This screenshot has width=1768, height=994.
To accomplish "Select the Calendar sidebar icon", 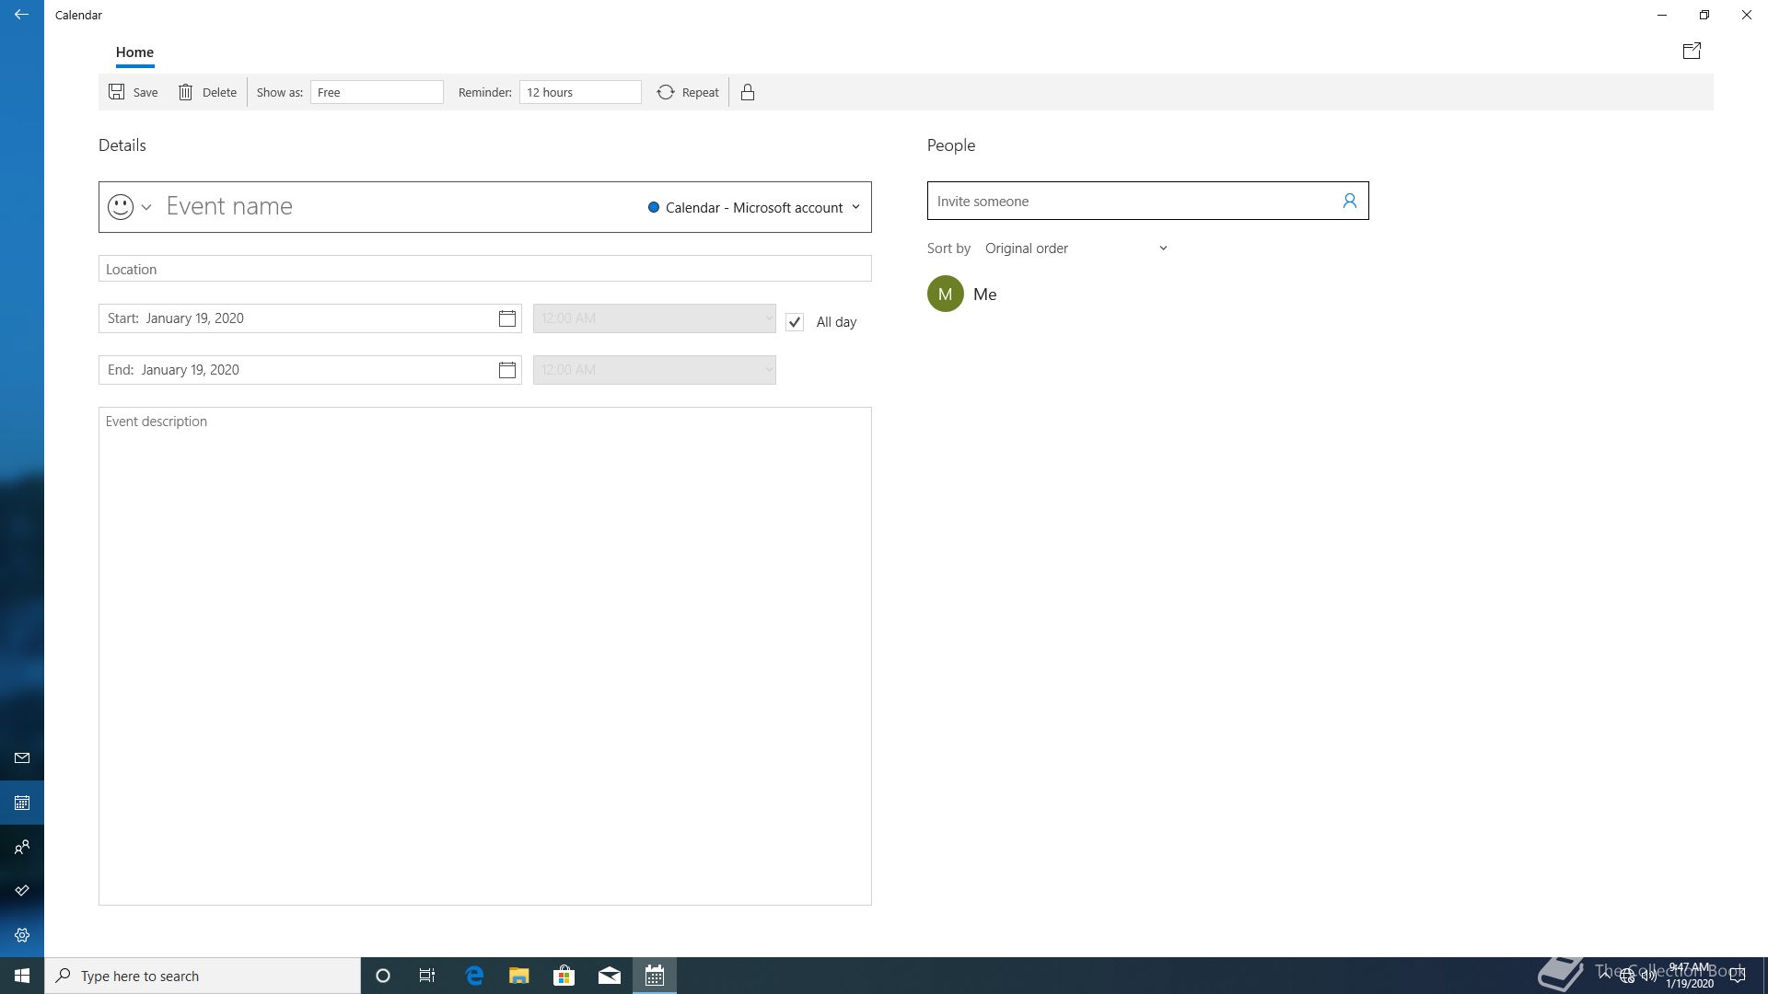I will pos(22,803).
